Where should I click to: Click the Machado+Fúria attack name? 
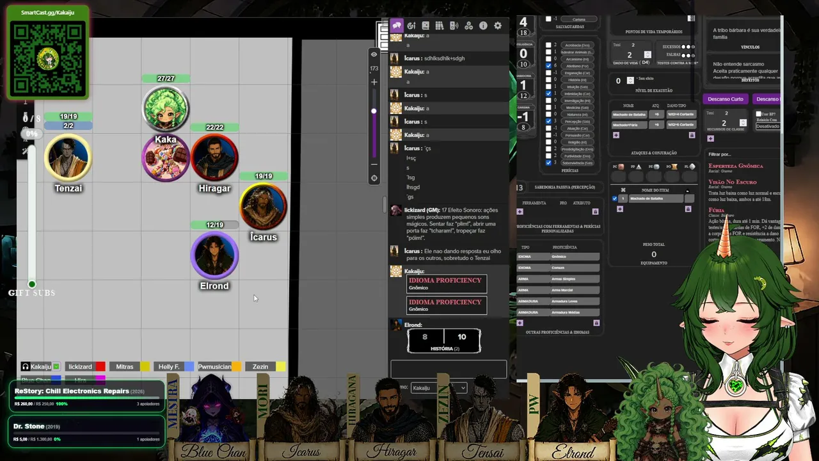(x=629, y=125)
